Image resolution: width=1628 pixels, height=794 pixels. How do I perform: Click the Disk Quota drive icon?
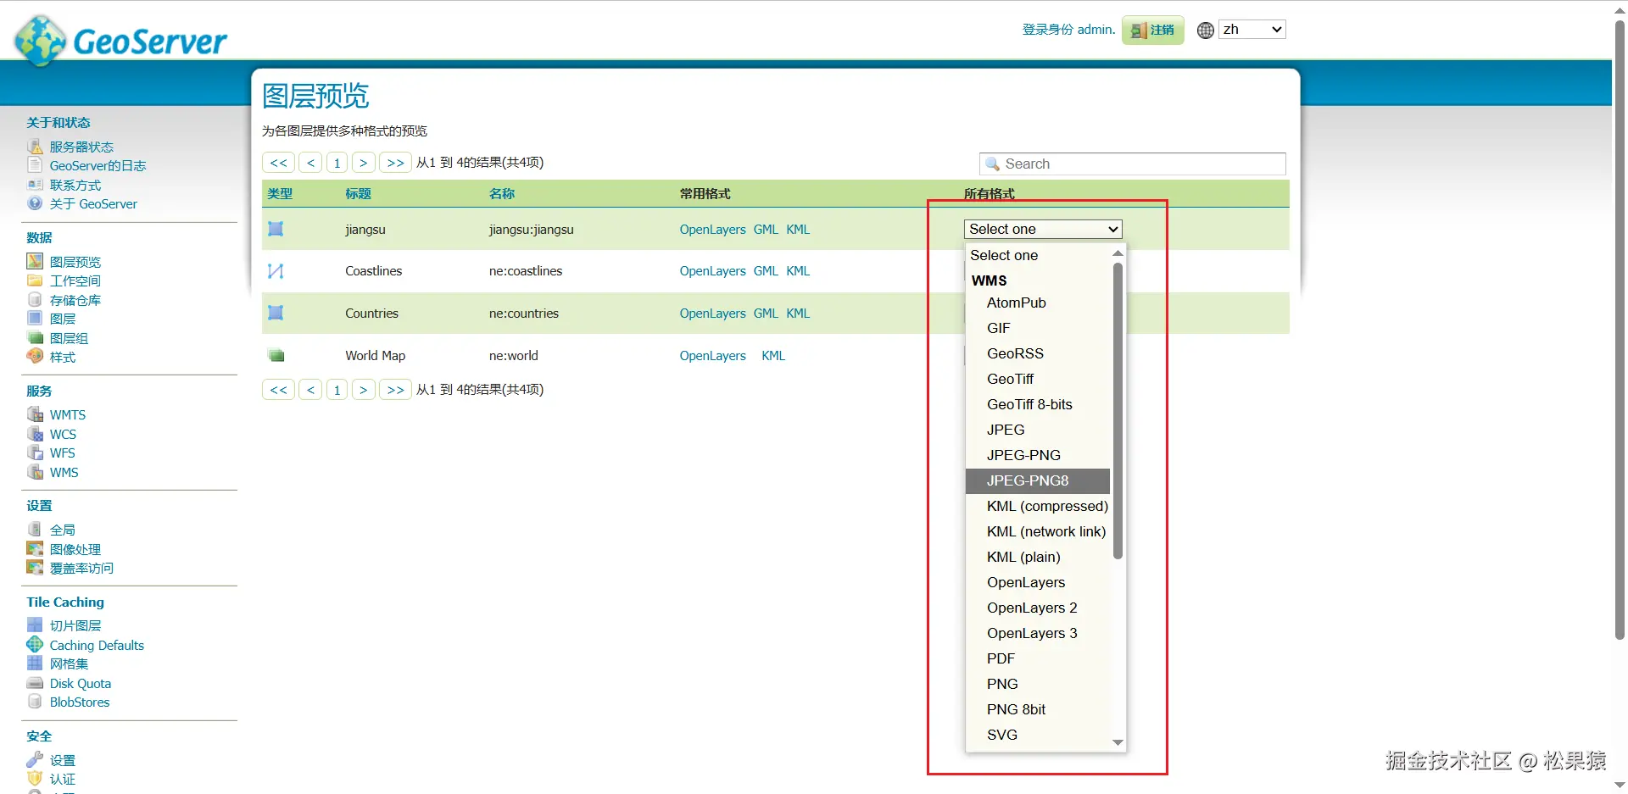coord(35,683)
